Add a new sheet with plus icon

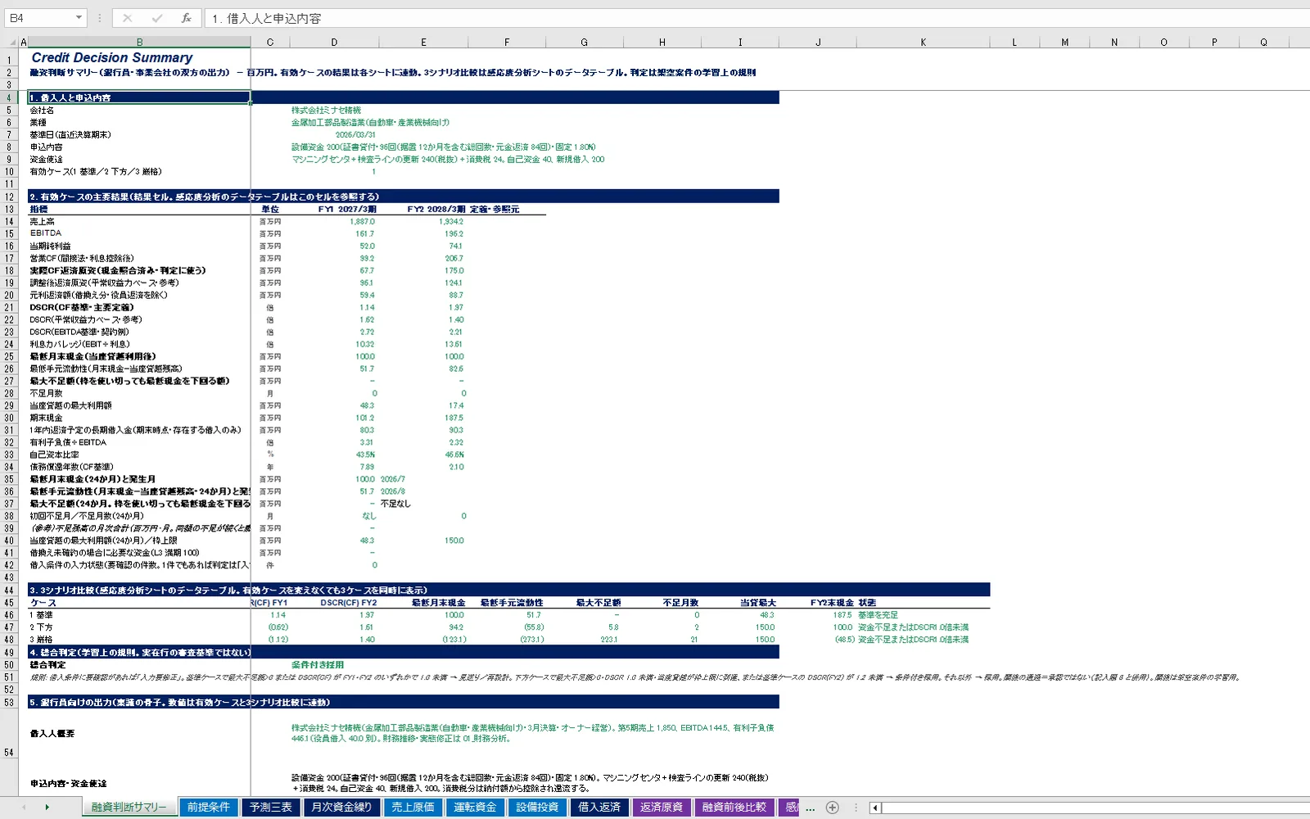pos(833,808)
